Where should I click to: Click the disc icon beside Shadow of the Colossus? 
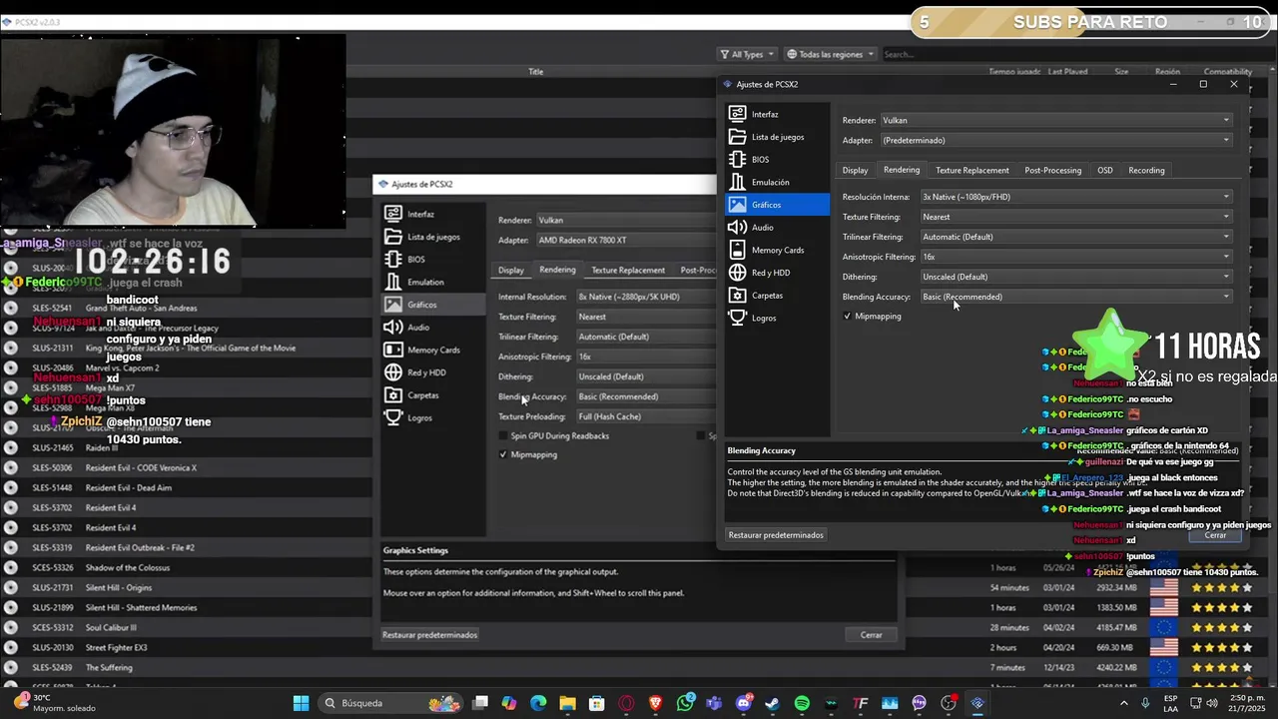pyautogui.click(x=10, y=567)
